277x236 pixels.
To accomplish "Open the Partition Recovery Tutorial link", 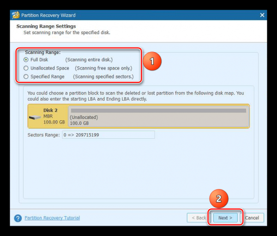I will [x=52, y=218].
